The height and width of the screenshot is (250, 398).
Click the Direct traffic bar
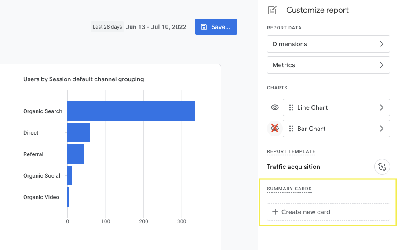click(78, 132)
